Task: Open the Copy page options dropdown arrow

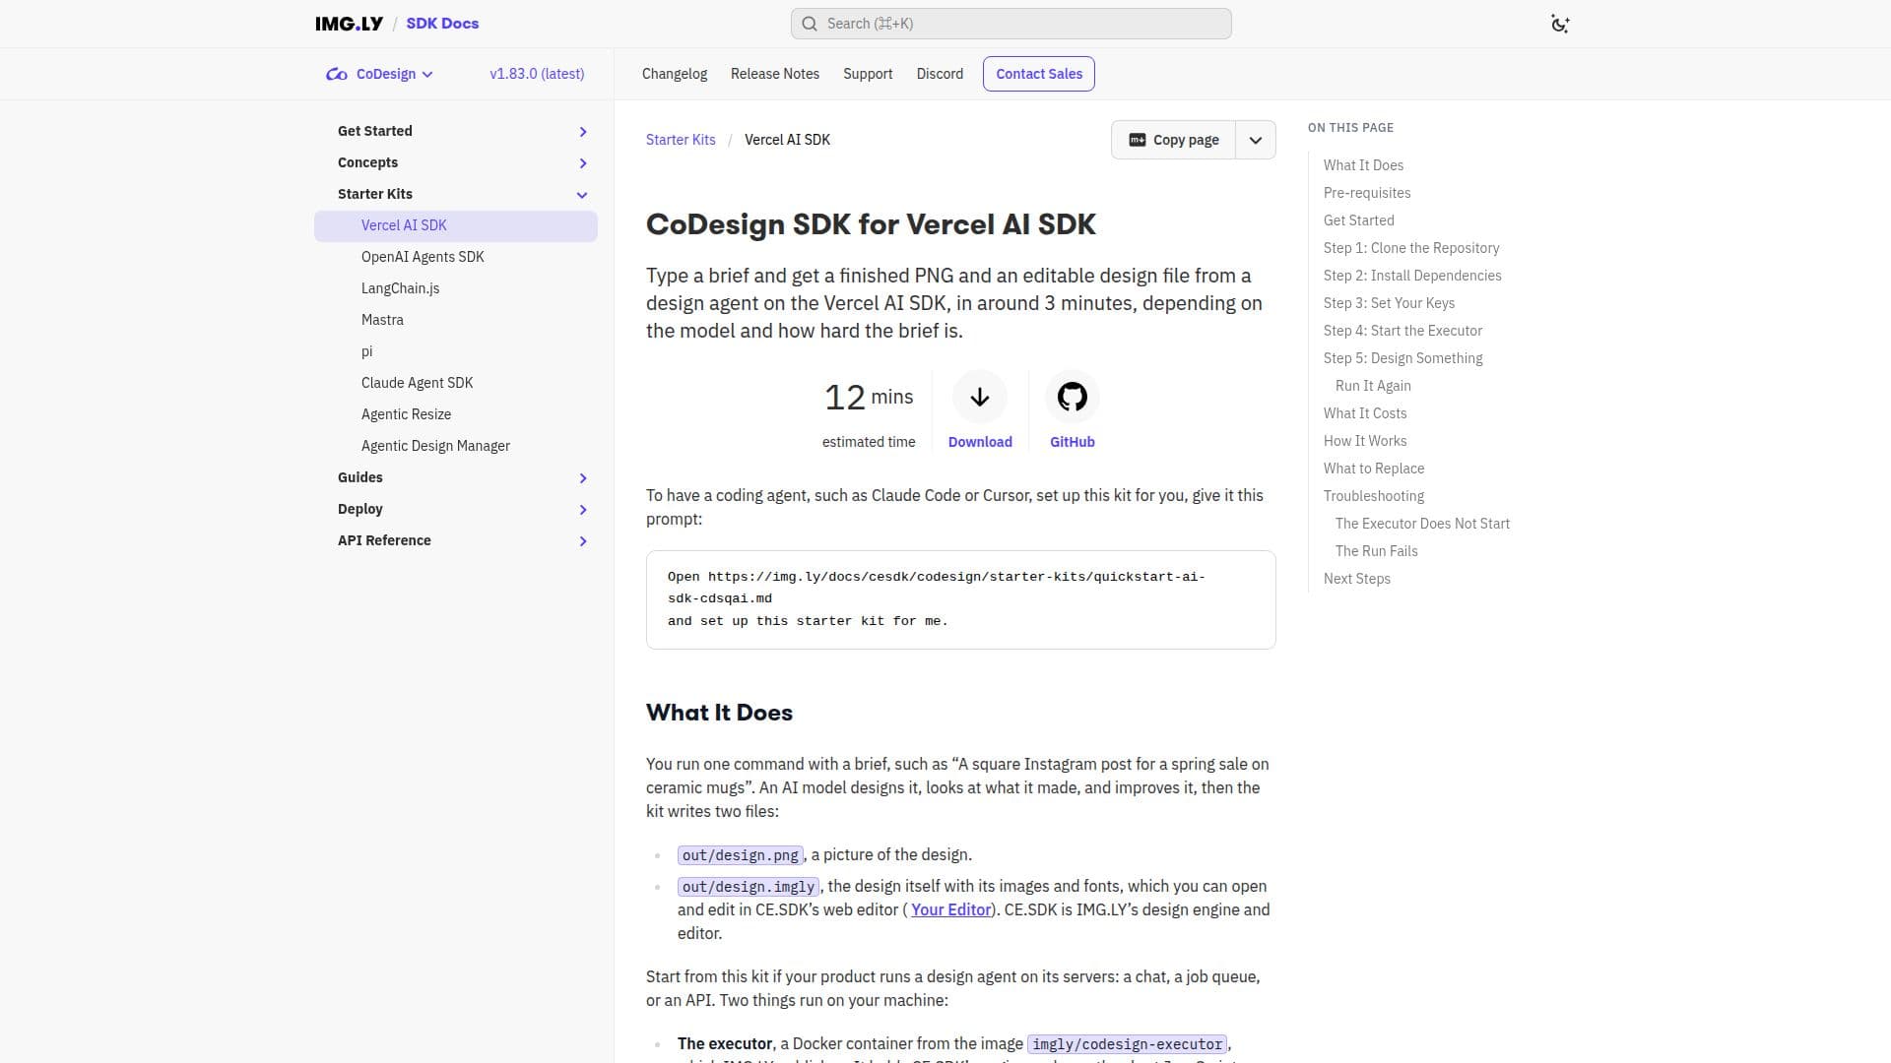Action: (1255, 140)
